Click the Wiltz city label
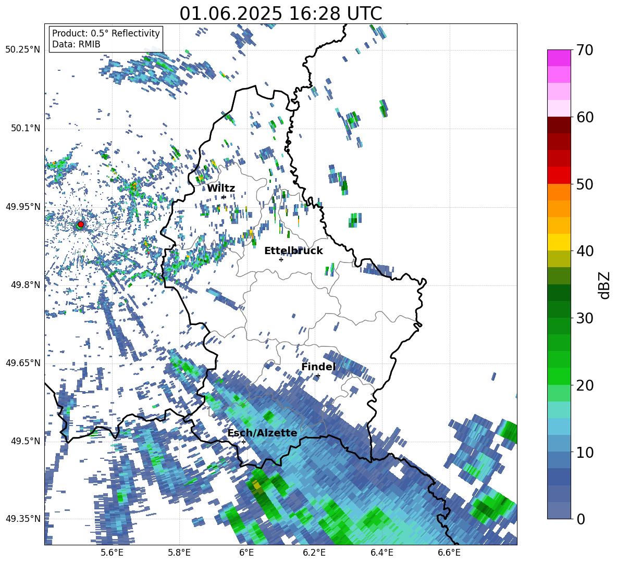The width and height of the screenshot is (617, 563). click(x=221, y=189)
